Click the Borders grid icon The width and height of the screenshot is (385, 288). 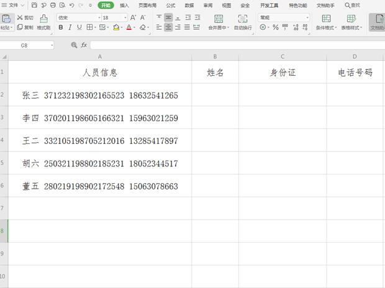pos(89,27)
